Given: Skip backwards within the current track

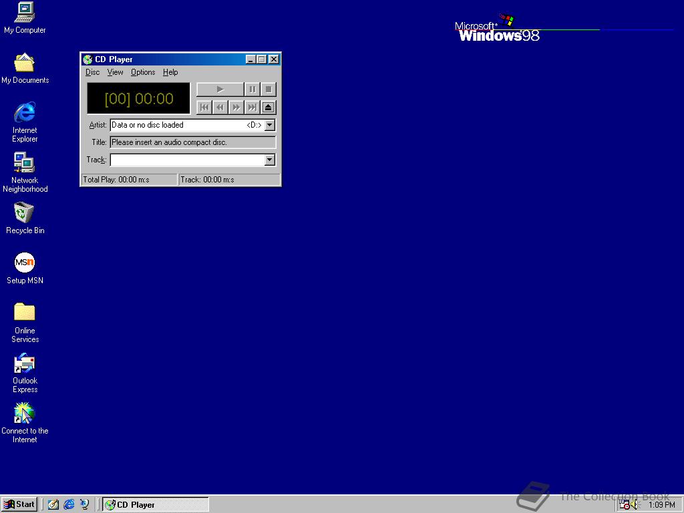Looking at the screenshot, I should pos(220,108).
